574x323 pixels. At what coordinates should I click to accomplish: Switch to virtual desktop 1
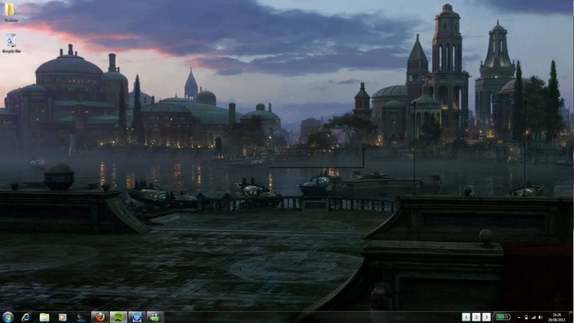[466, 317]
